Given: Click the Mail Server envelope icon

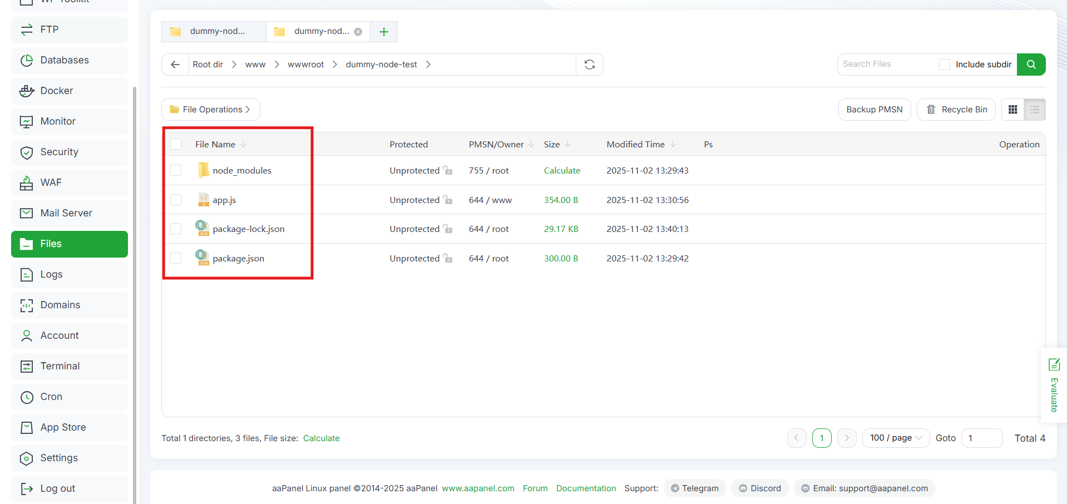Looking at the screenshot, I should [26, 213].
